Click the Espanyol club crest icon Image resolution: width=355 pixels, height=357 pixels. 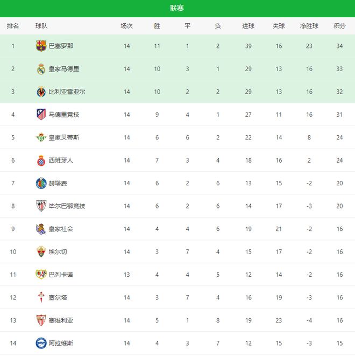(41, 160)
